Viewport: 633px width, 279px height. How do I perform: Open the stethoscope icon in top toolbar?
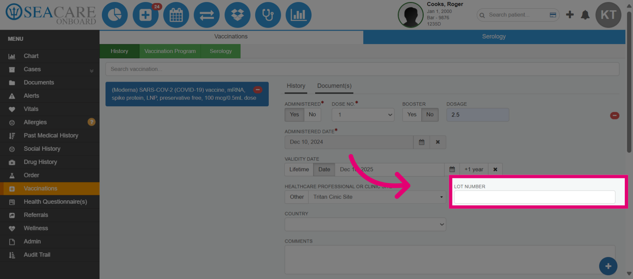tap(268, 15)
